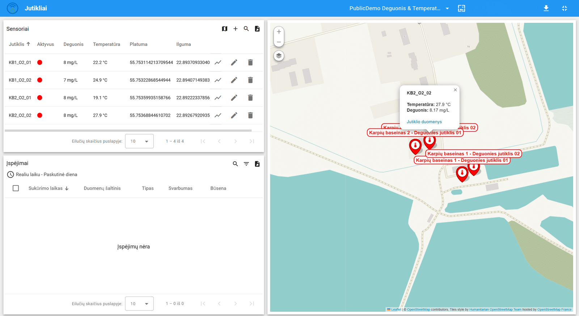The height and width of the screenshot is (316, 579).
Task: Delete sensor KB2_O2_01 using trash icon
Action: click(x=250, y=98)
